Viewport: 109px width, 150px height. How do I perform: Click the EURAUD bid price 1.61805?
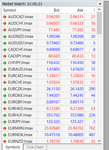(x=53, y=69)
